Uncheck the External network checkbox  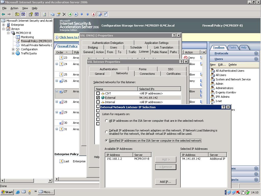98,98
